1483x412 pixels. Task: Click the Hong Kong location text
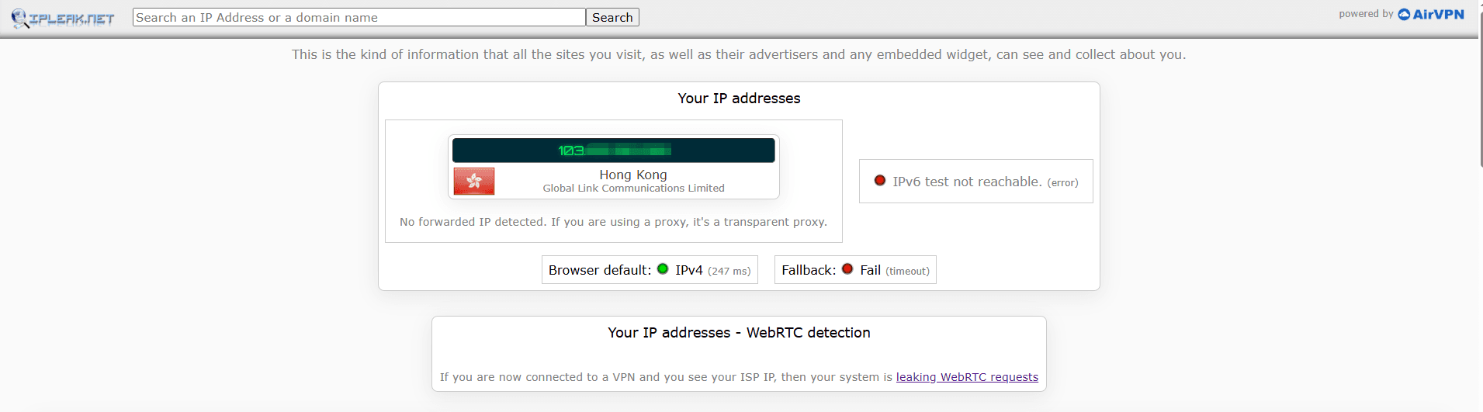pos(633,175)
